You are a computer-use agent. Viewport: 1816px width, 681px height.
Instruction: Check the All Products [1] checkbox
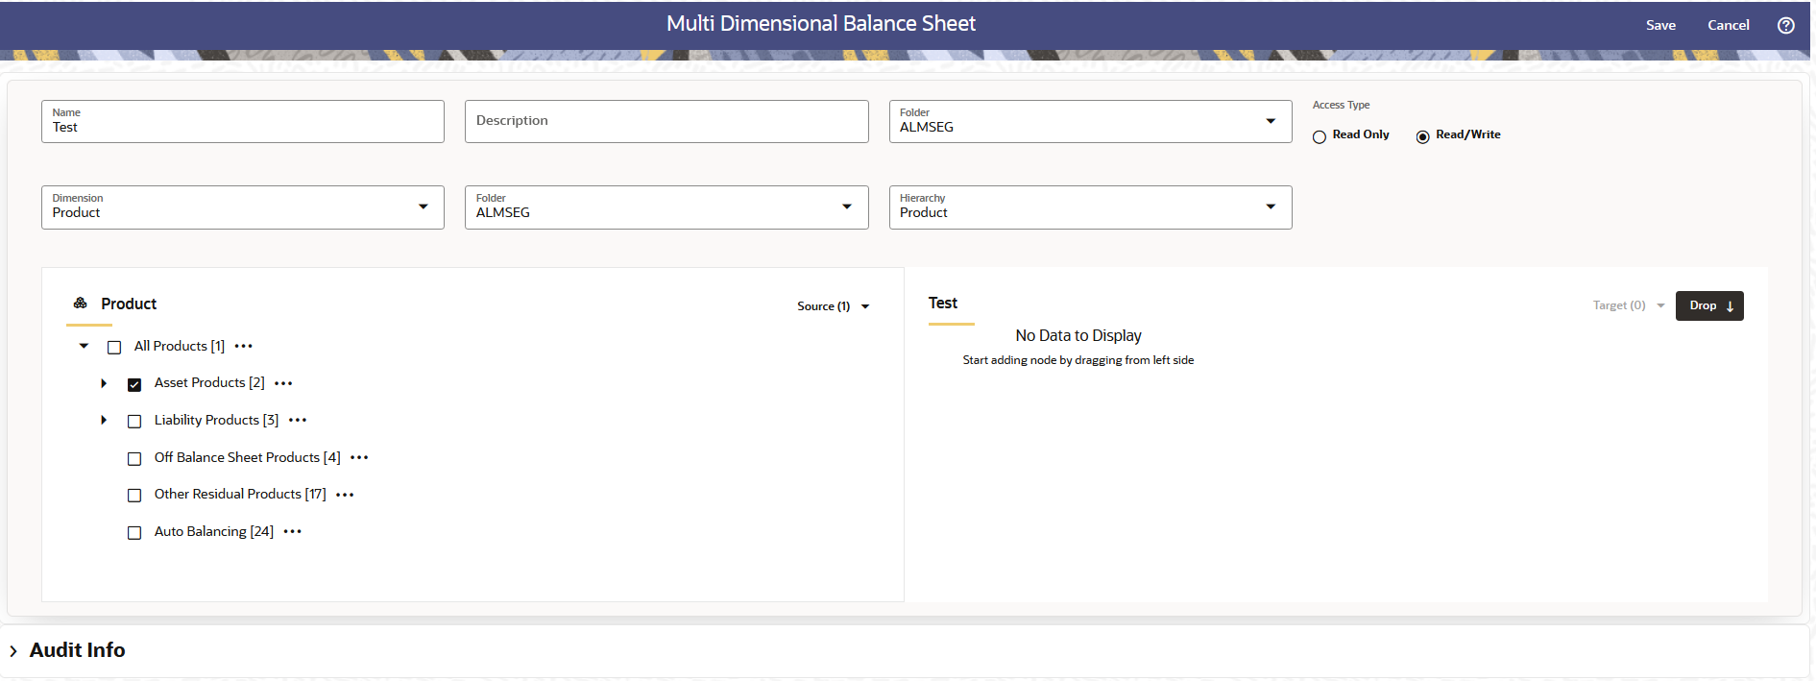114,347
